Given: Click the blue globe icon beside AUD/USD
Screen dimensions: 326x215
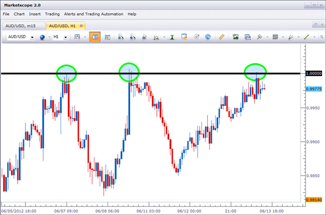Looking at the screenshot, I should [42, 37].
